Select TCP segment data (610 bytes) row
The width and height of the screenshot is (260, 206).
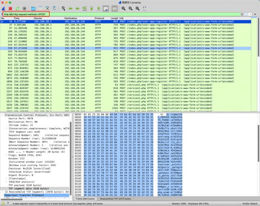point(35,189)
